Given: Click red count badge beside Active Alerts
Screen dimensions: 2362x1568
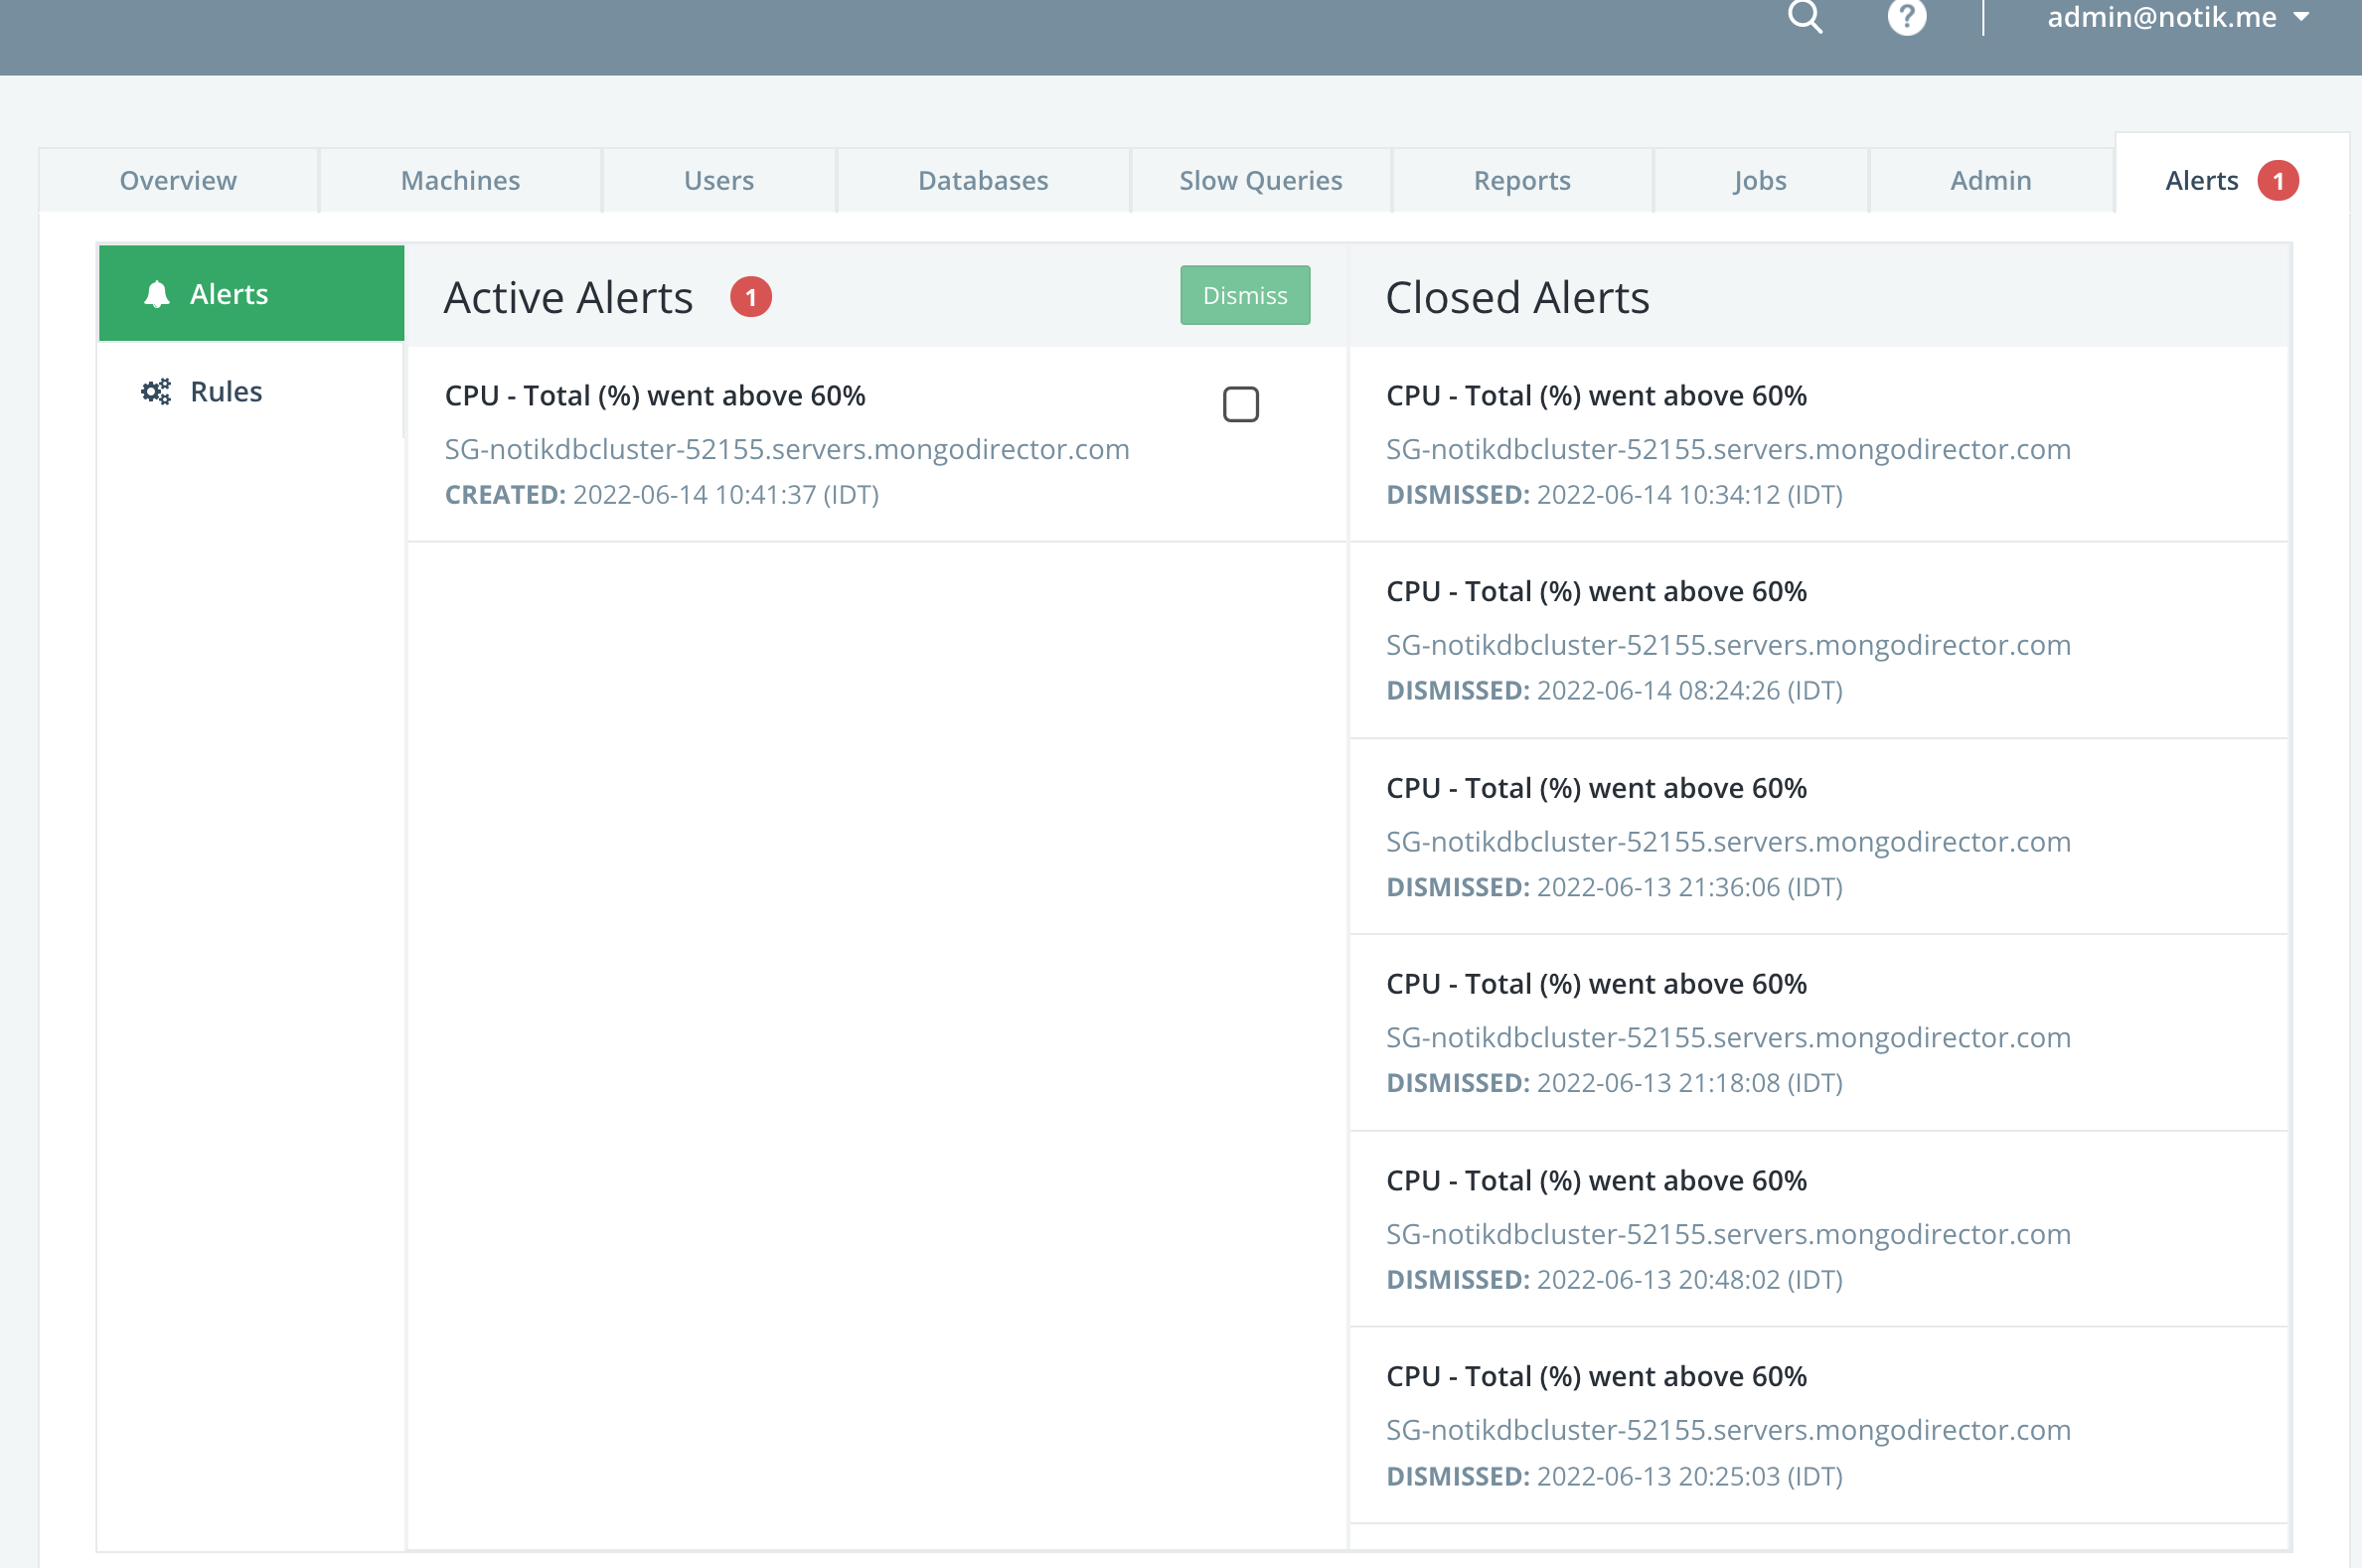Looking at the screenshot, I should click(750, 297).
